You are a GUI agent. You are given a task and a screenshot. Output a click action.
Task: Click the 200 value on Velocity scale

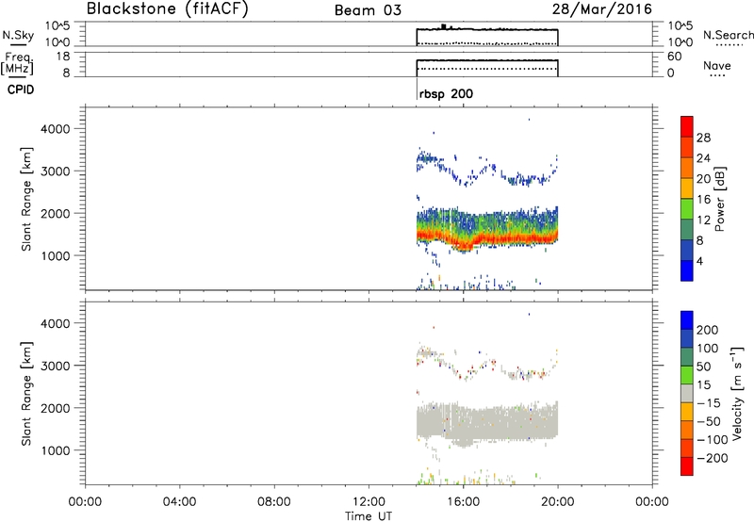coord(708,330)
